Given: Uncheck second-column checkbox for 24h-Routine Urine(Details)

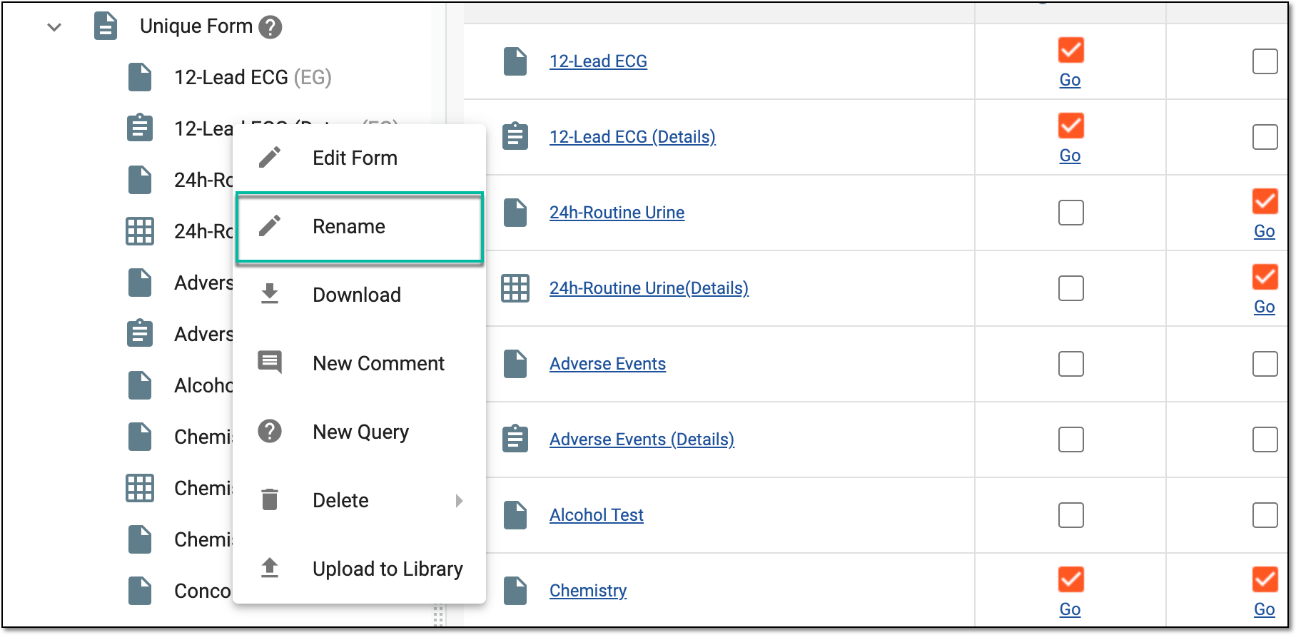Looking at the screenshot, I should click(1265, 277).
